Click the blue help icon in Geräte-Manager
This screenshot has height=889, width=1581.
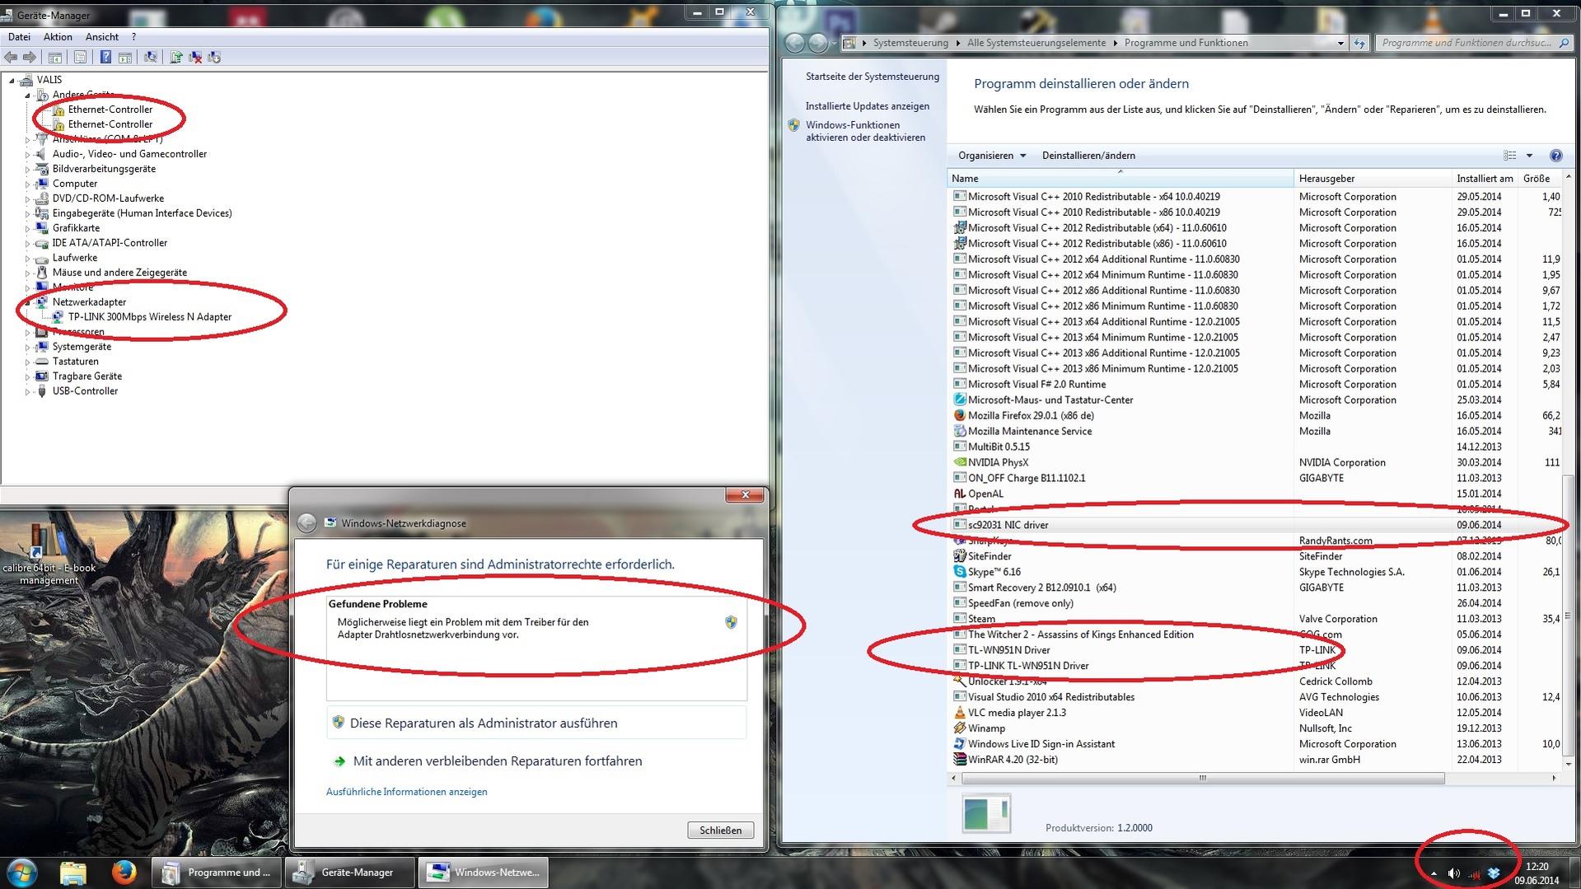pyautogui.click(x=105, y=57)
